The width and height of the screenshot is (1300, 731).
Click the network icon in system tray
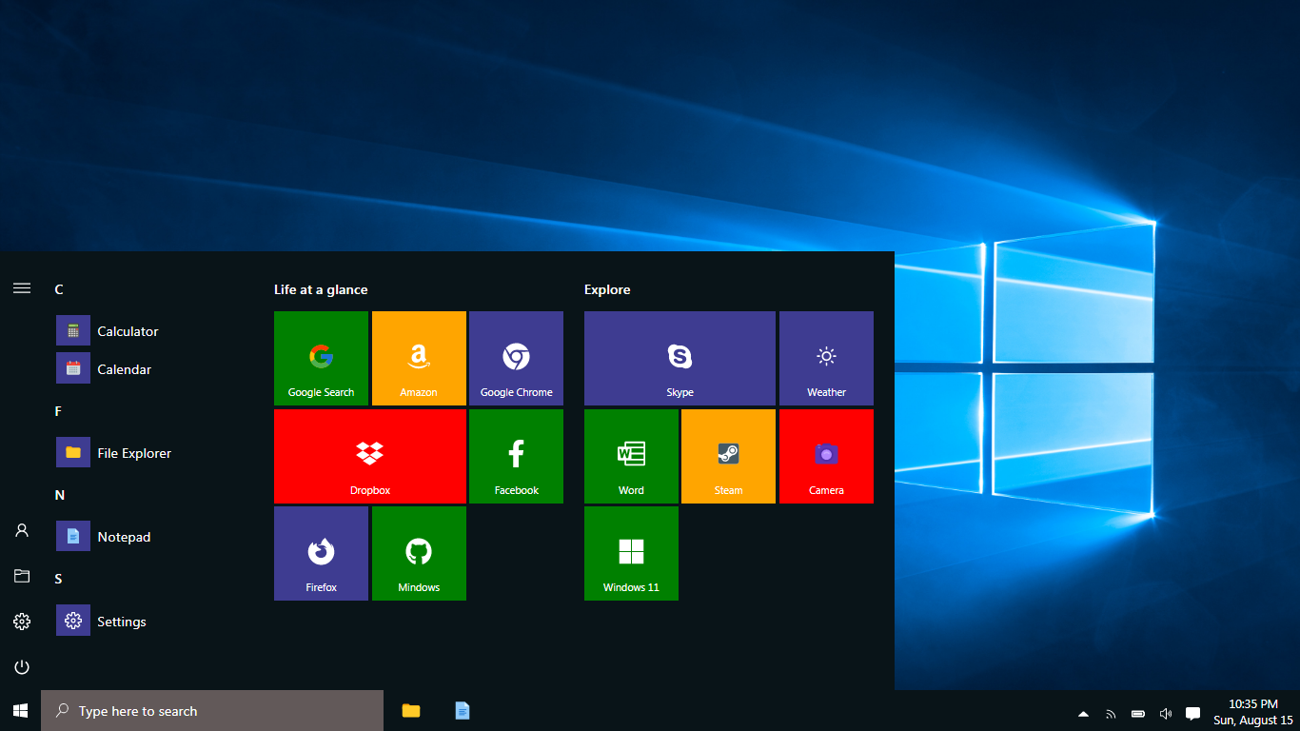point(1111,713)
